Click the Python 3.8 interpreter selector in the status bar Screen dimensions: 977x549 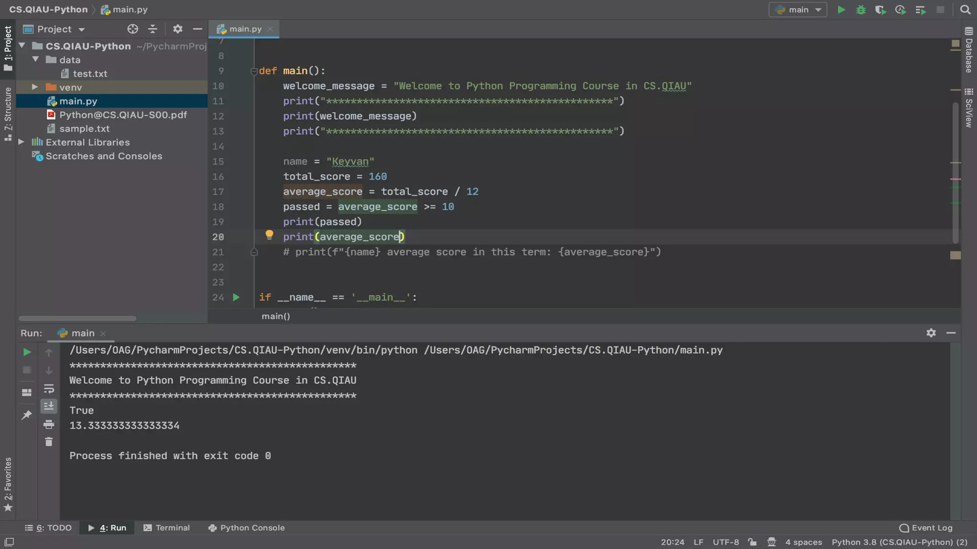coord(899,542)
